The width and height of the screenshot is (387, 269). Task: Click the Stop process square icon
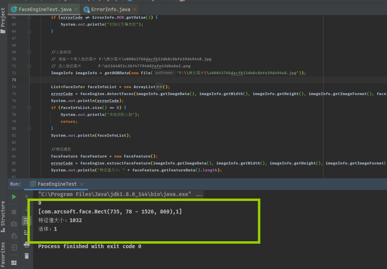[14, 212]
